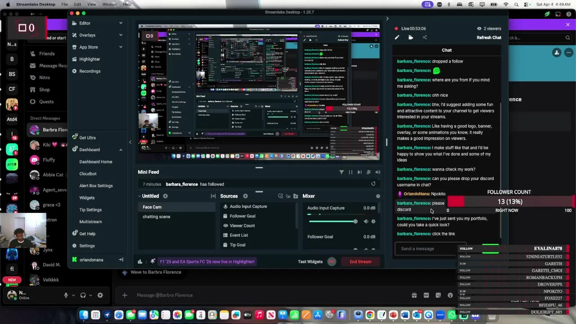
Task: Open Dashboard Home in sidebar
Action: pyautogui.click(x=96, y=162)
